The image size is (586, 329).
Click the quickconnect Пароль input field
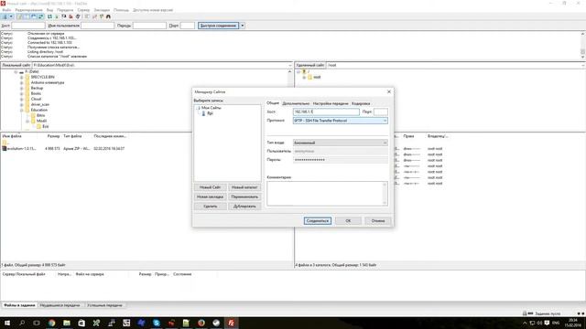click(149, 26)
